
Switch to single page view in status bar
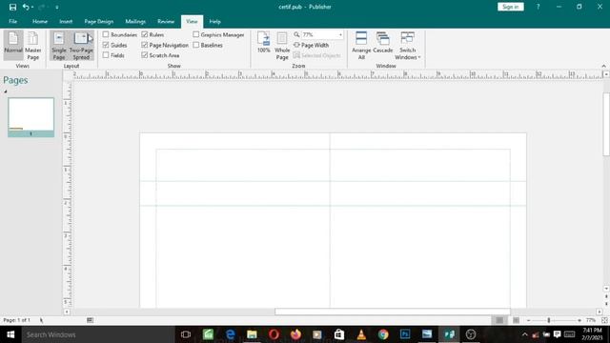coord(499,320)
